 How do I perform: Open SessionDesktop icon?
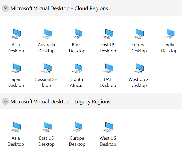[46, 68]
